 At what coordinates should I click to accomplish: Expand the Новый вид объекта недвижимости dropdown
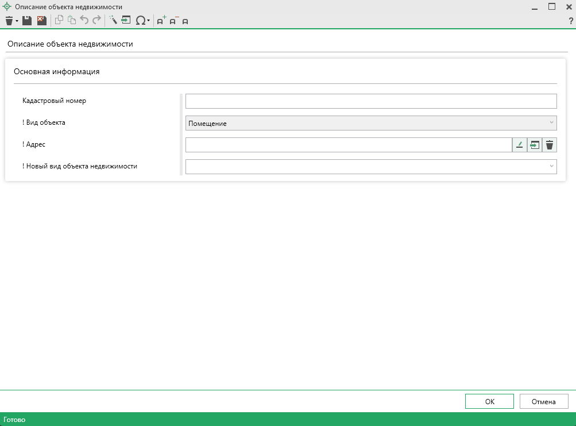[551, 167]
